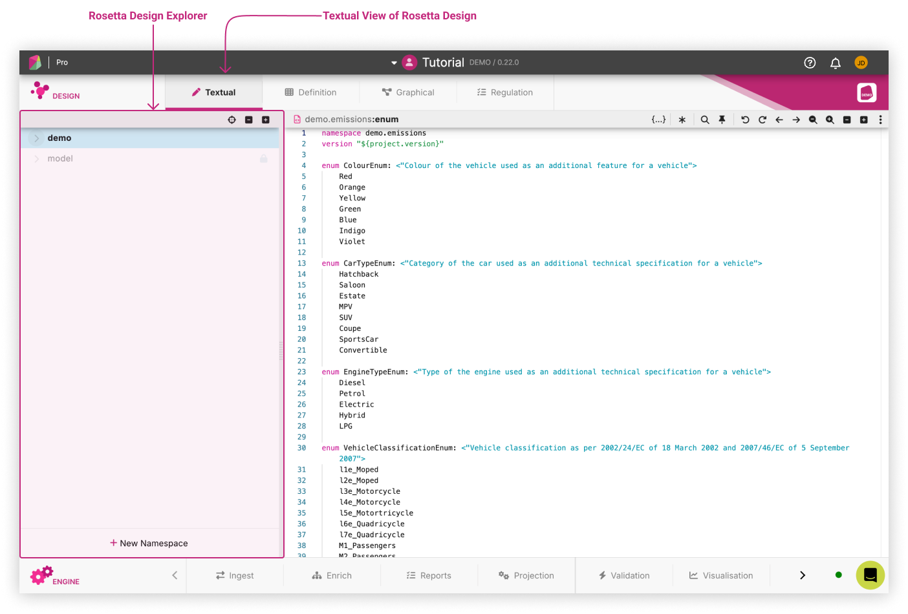Click the code braces icon in editor toolbar

658,120
